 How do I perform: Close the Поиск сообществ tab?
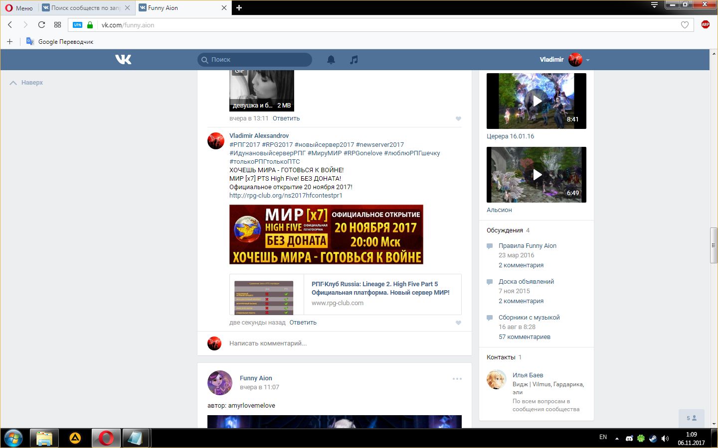pyautogui.click(x=127, y=8)
